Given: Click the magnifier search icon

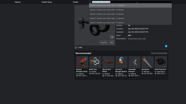Looking at the screenshot, I should tap(90, 2).
